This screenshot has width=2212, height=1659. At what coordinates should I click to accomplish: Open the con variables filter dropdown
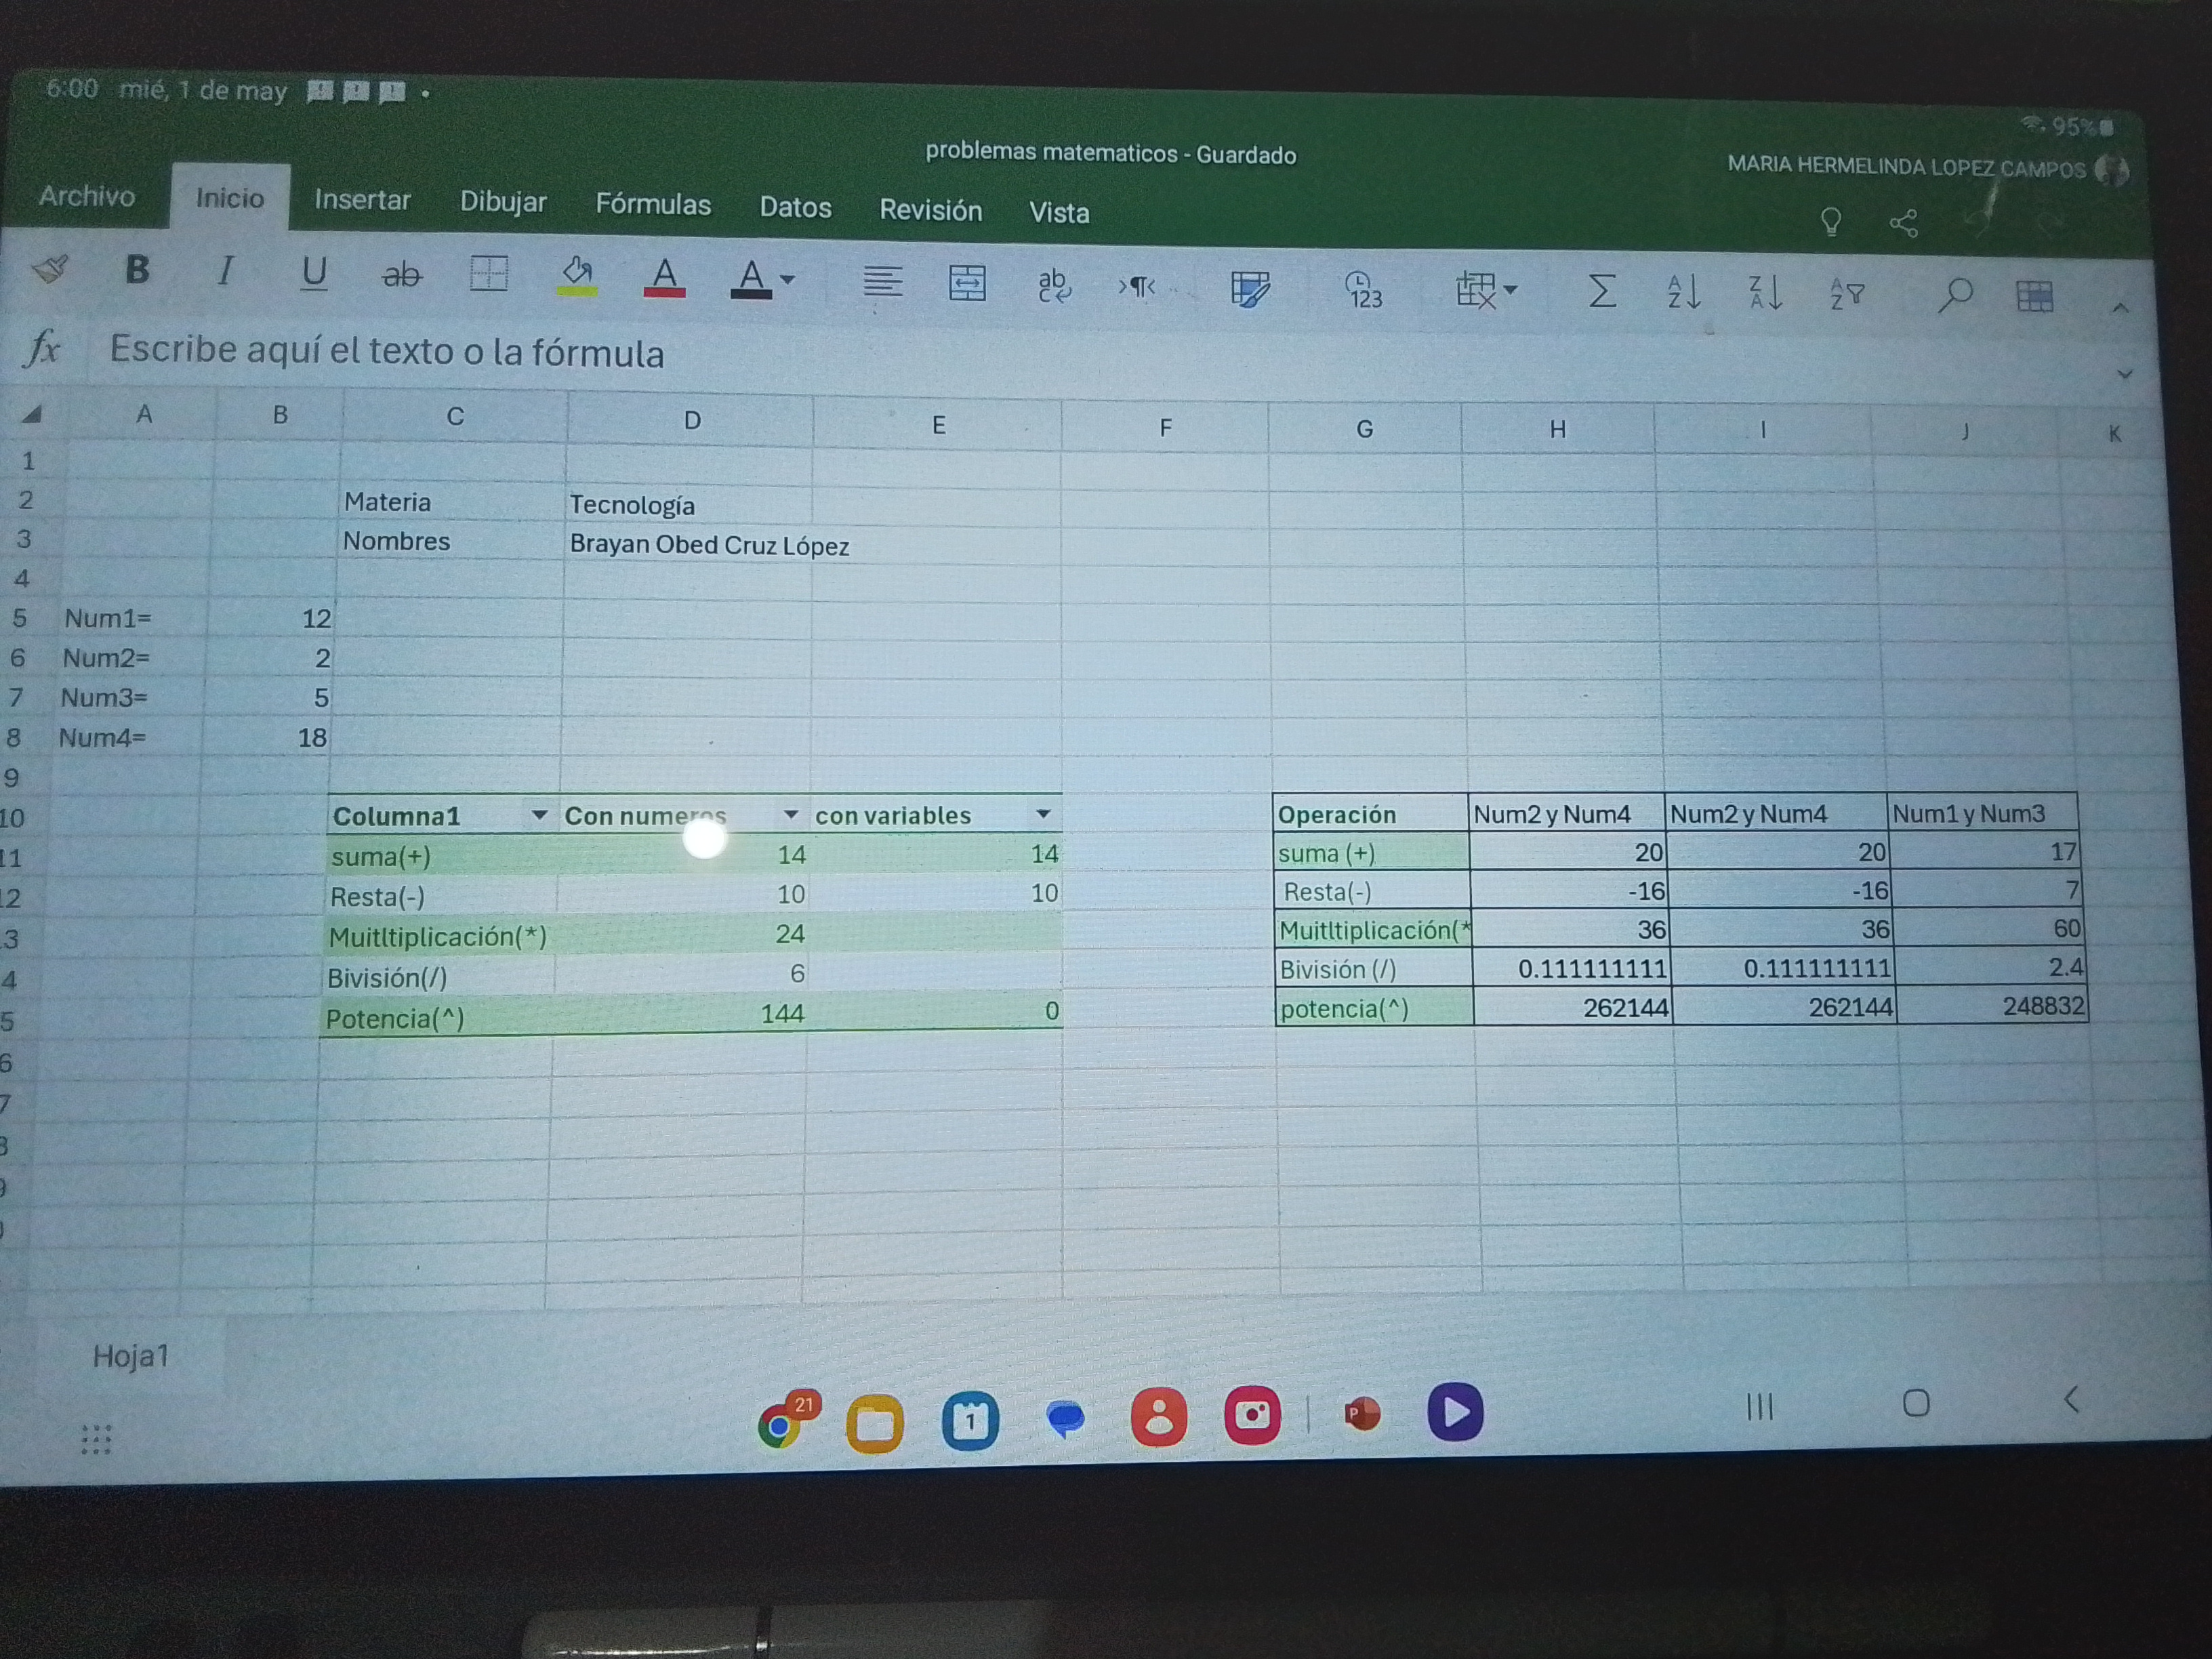click(1043, 814)
